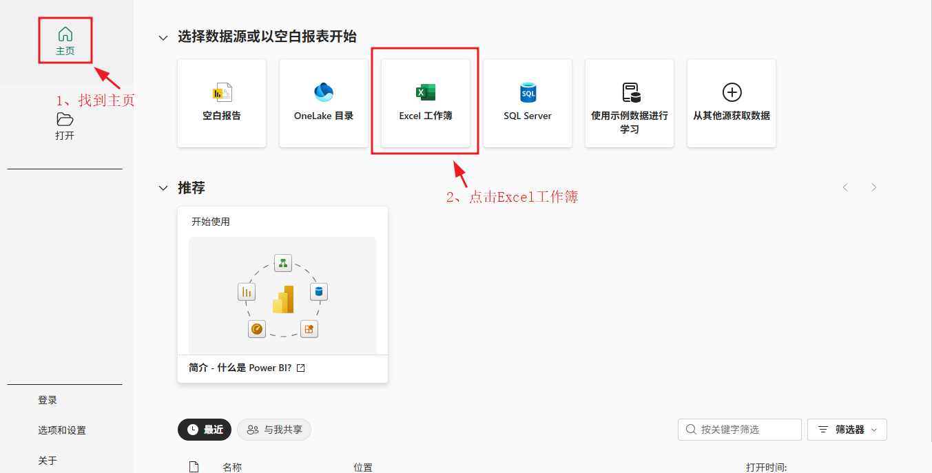Switch to Shared with me (与我共享) tab
The height and width of the screenshot is (473, 932).
(x=274, y=430)
